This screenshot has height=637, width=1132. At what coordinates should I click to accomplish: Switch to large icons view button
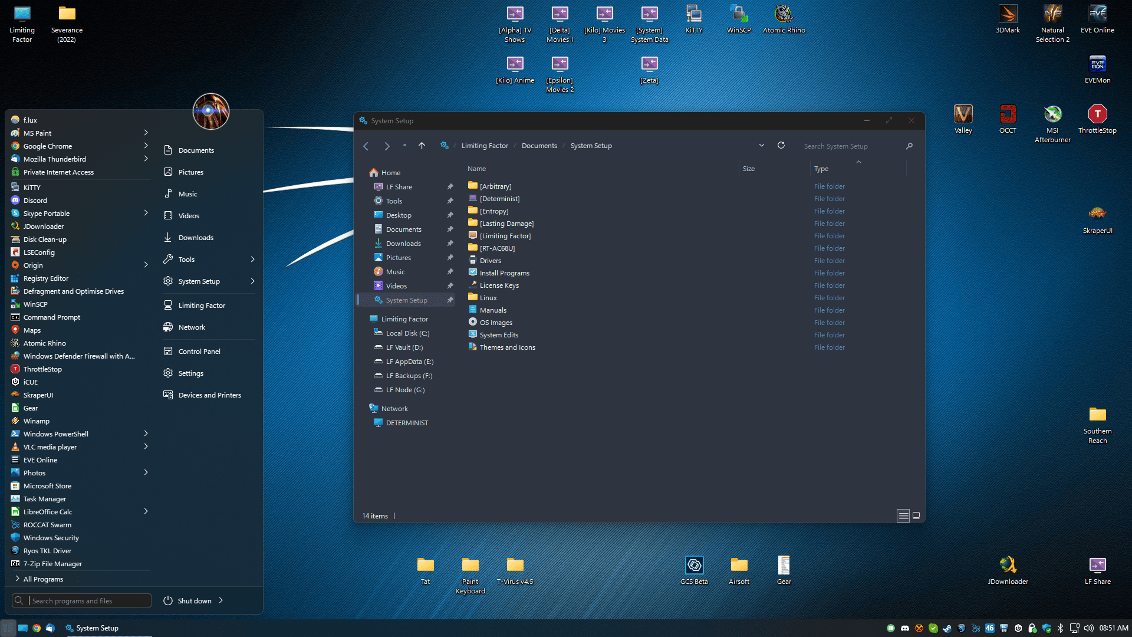tap(916, 515)
